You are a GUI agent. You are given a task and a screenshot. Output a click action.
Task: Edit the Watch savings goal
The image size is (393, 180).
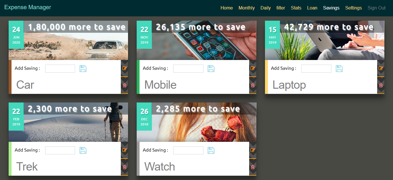pos(253,150)
